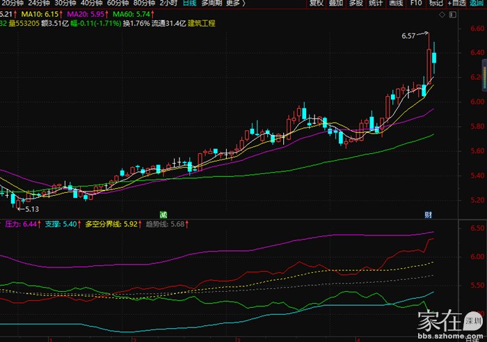Open the 画线 drawing tool
487x342 pixels.
396,3
